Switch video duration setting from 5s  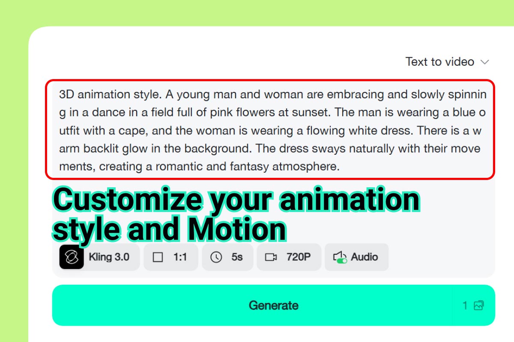coord(227,257)
